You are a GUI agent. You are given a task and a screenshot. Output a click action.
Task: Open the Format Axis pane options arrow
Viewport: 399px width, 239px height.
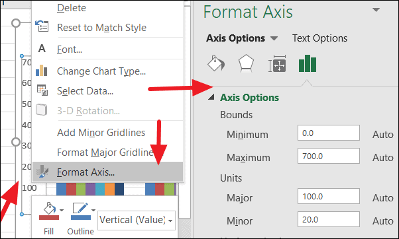click(376, 10)
